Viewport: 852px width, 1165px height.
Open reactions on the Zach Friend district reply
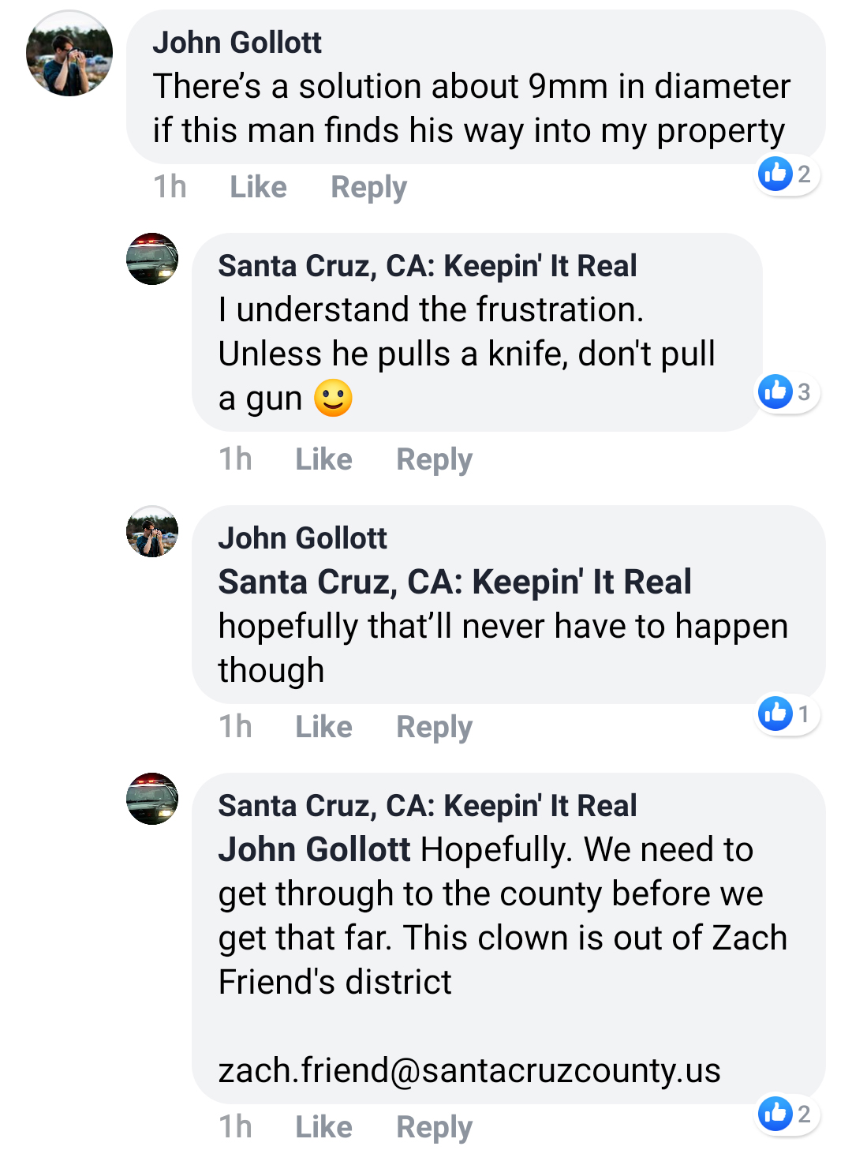click(787, 1114)
